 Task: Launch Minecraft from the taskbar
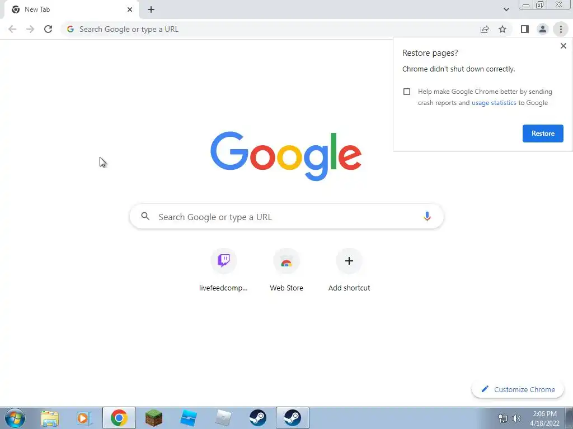(154, 418)
